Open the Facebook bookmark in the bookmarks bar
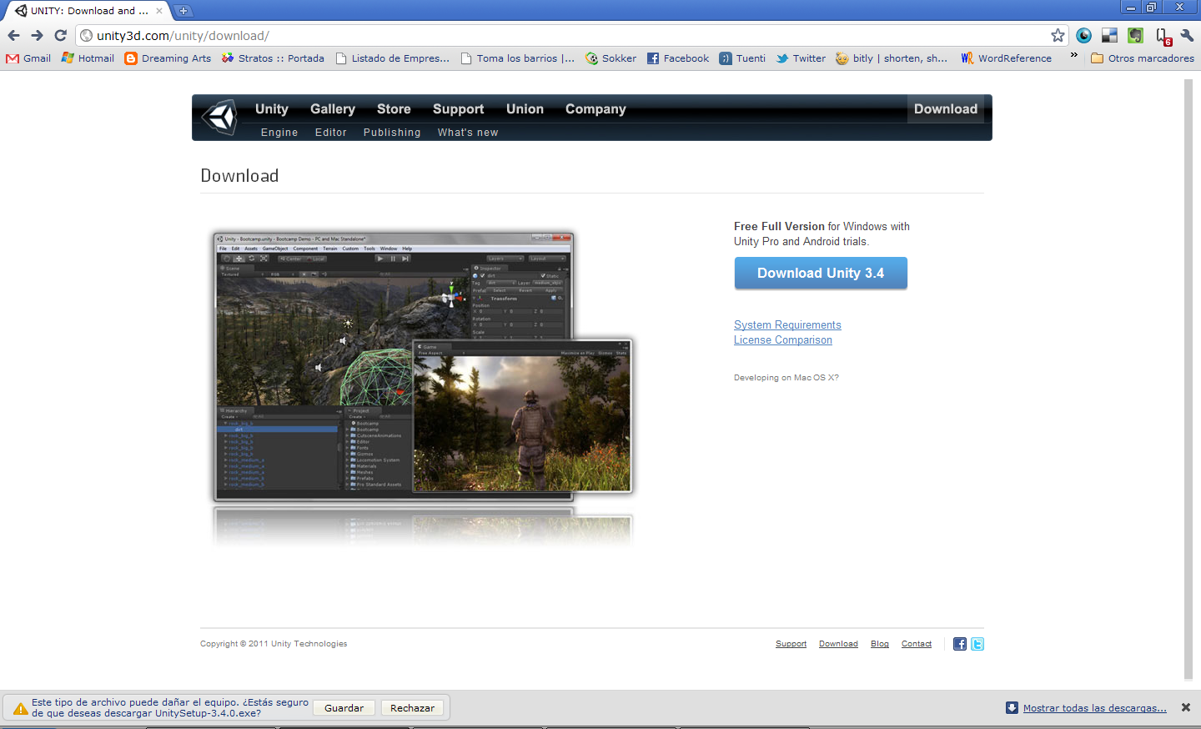 678,58
